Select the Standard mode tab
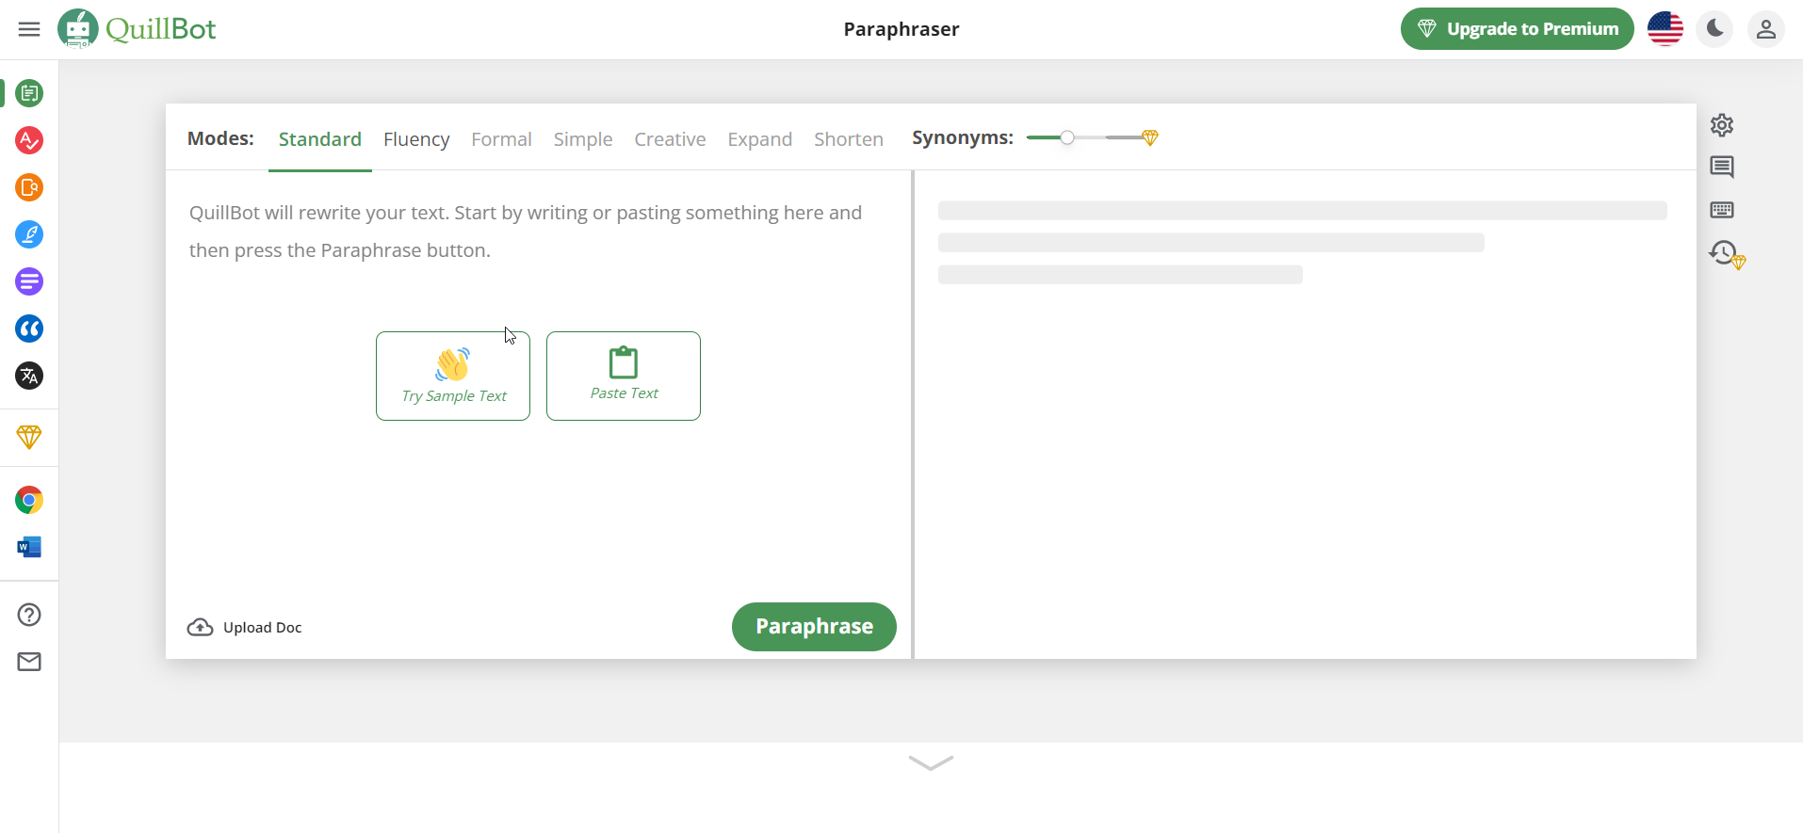This screenshot has width=1803, height=833. (x=320, y=139)
